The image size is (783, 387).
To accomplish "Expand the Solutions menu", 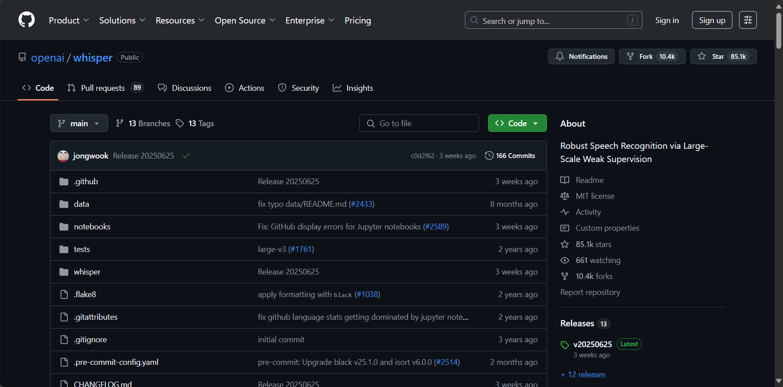I will tap(122, 20).
